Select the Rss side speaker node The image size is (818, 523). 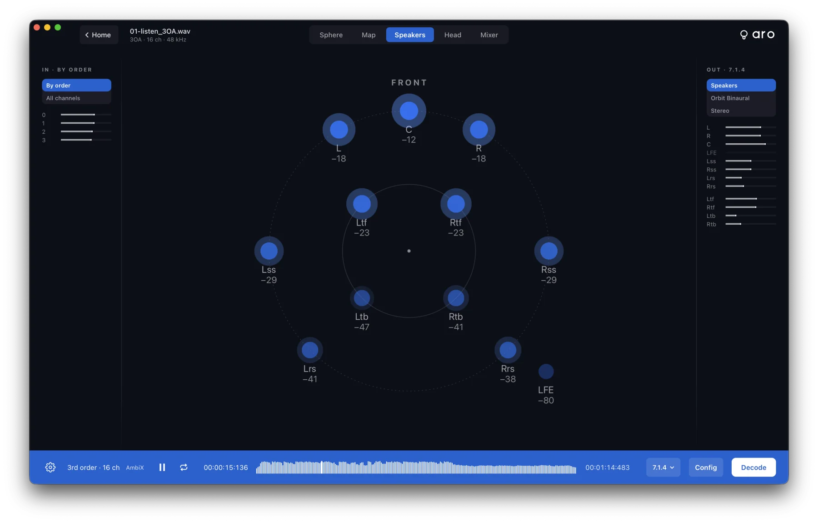[x=549, y=251]
